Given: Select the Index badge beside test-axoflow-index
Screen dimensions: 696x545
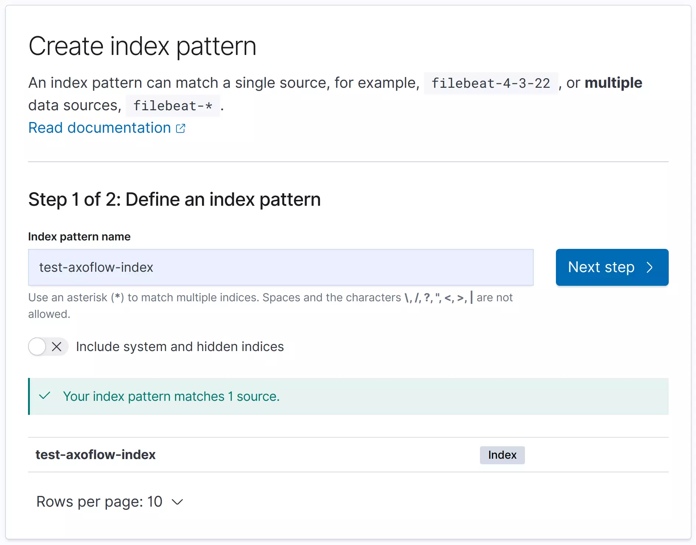Looking at the screenshot, I should [502, 455].
